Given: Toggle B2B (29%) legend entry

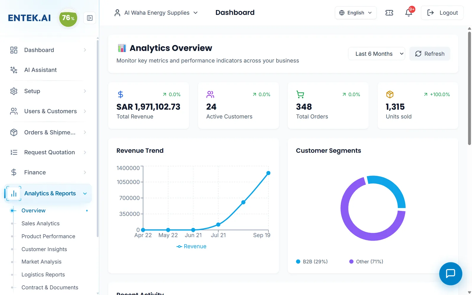Looking at the screenshot, I should [312, 262].
